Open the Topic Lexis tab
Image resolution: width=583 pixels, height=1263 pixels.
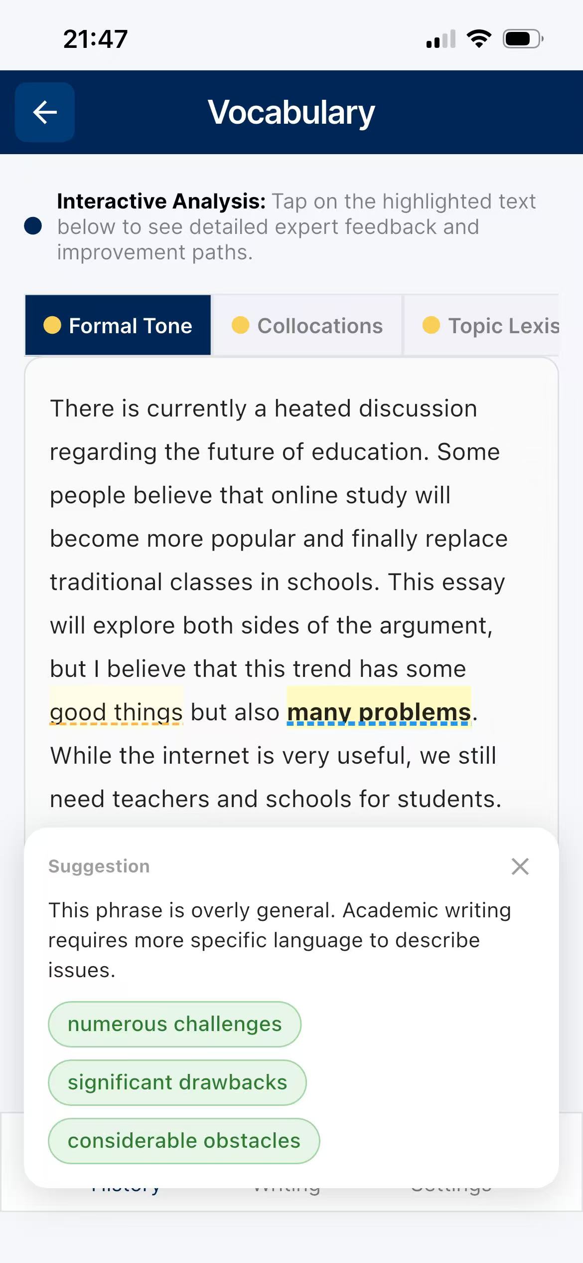click(x=490, y=326)
